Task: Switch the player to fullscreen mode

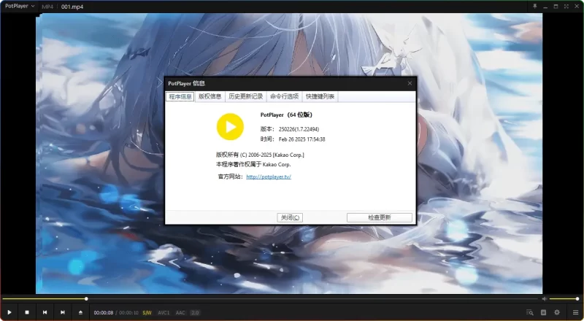Action: pyautogui.click(x=566, y=7)
